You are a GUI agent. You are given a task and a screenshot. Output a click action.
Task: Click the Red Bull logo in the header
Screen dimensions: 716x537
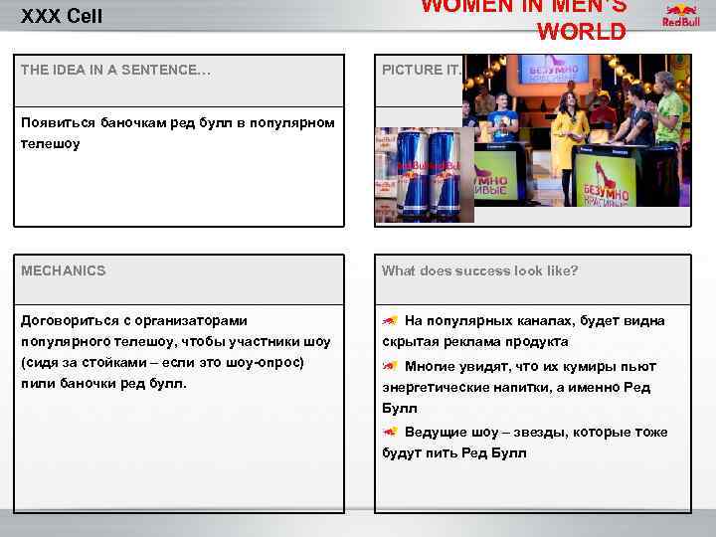pyautogui.click(x=681, y=16)
